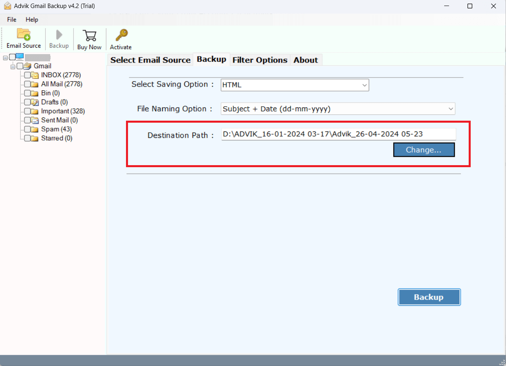Click the Bin folder icon

[x=35, y=93]
